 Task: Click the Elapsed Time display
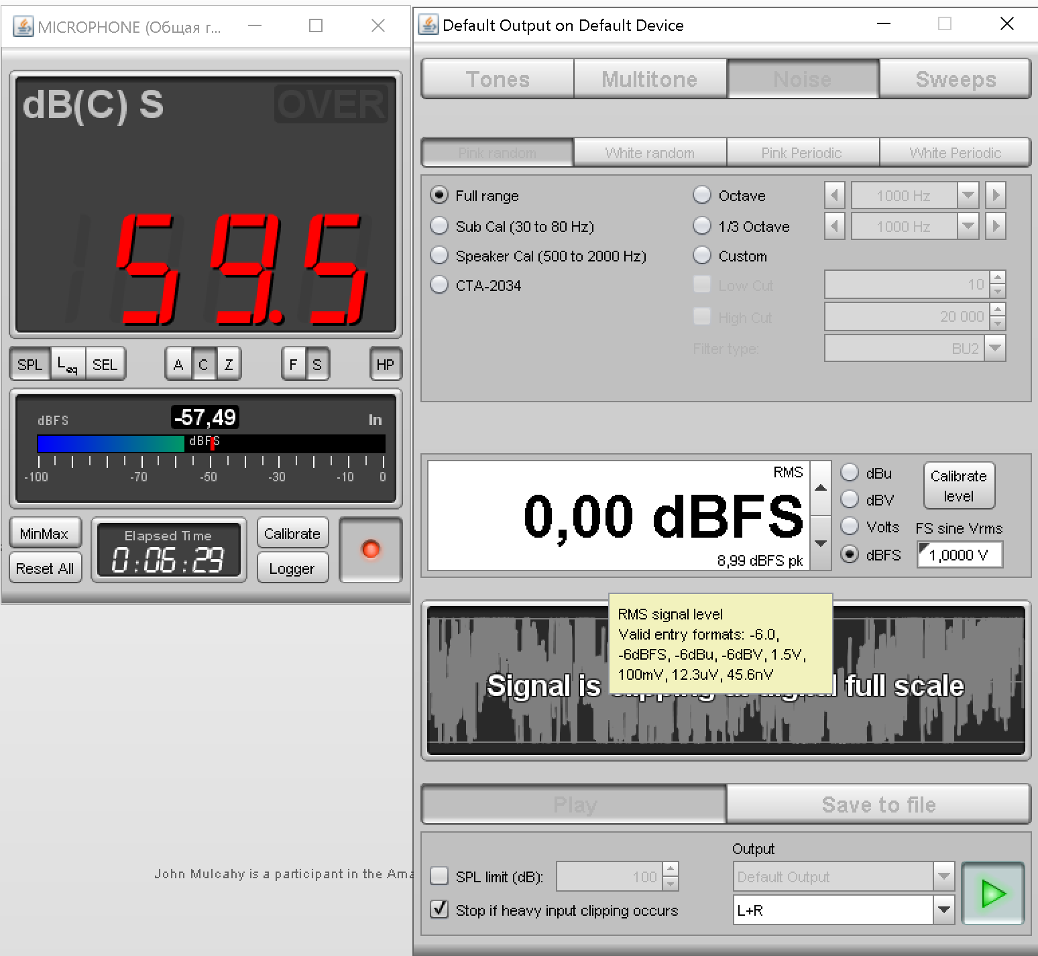coord(168,550)
